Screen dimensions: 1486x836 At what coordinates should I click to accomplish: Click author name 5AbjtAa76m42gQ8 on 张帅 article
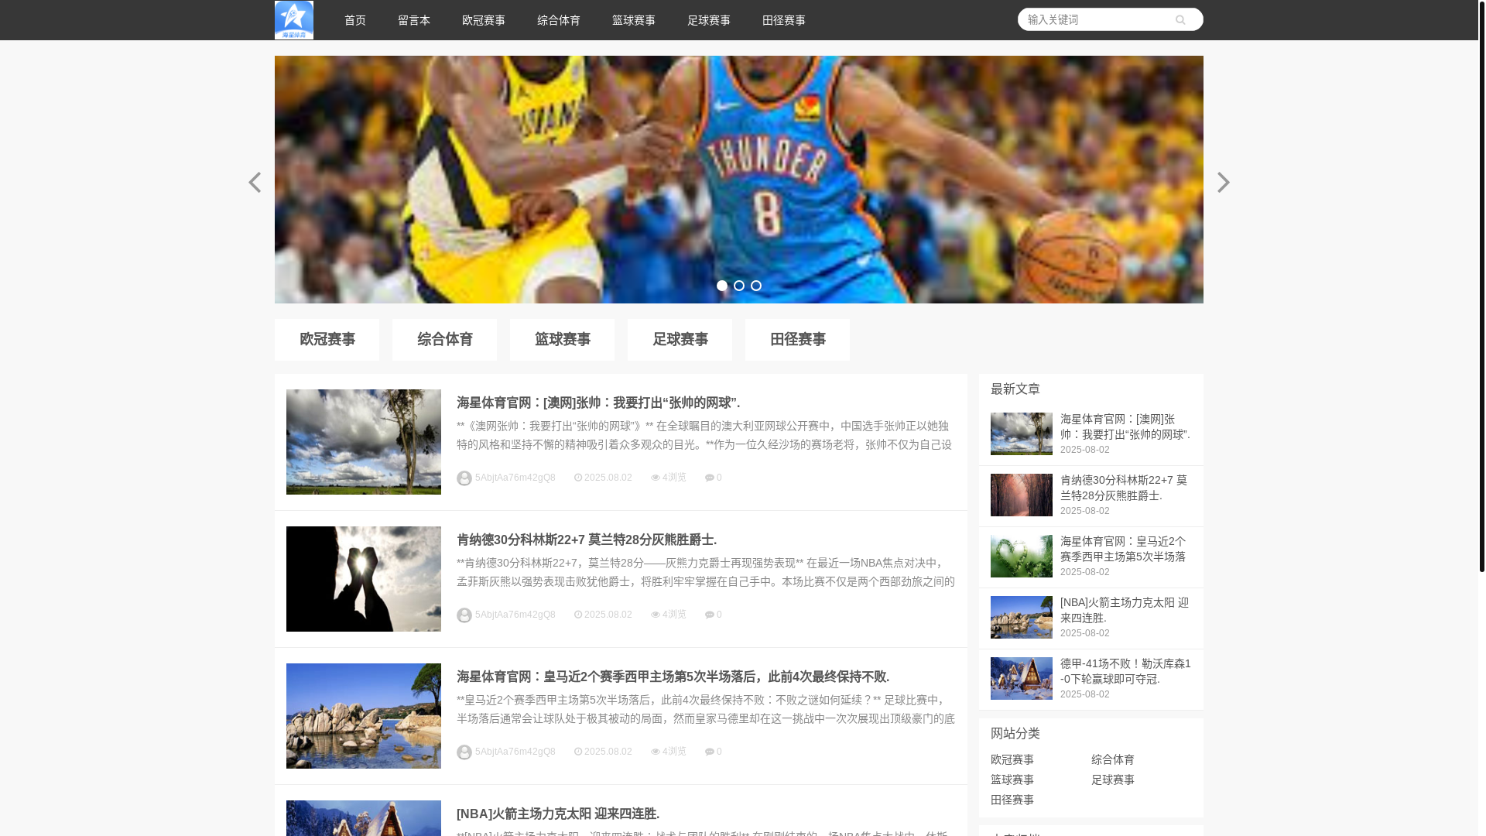(515, 478)
